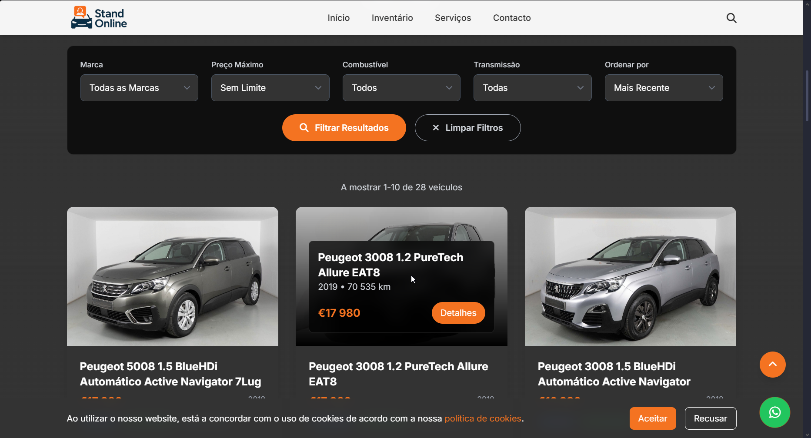Viewport: 811px width, 438px height.
Task: Expand the Preço Máximo dropdown
Action: point(270,87)
